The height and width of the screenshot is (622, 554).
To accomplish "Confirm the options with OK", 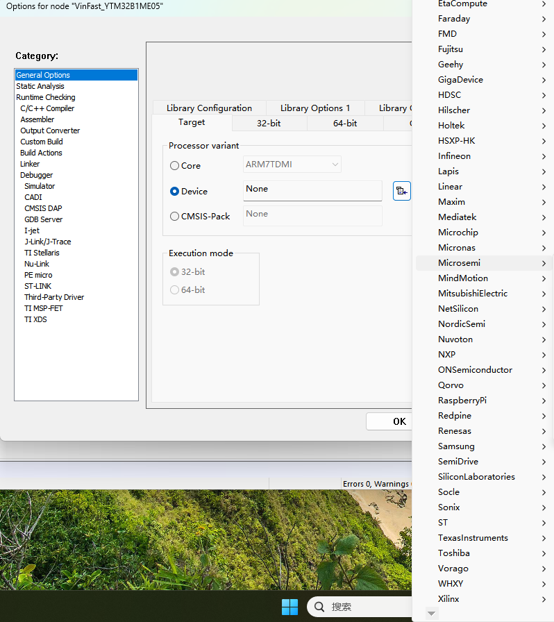I will point(389,421).
